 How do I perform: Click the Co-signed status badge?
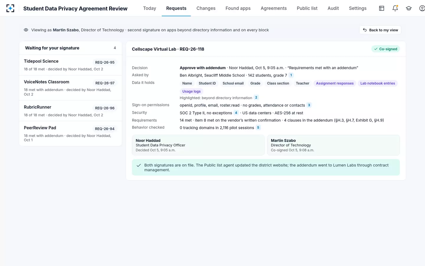pos(385,49)
